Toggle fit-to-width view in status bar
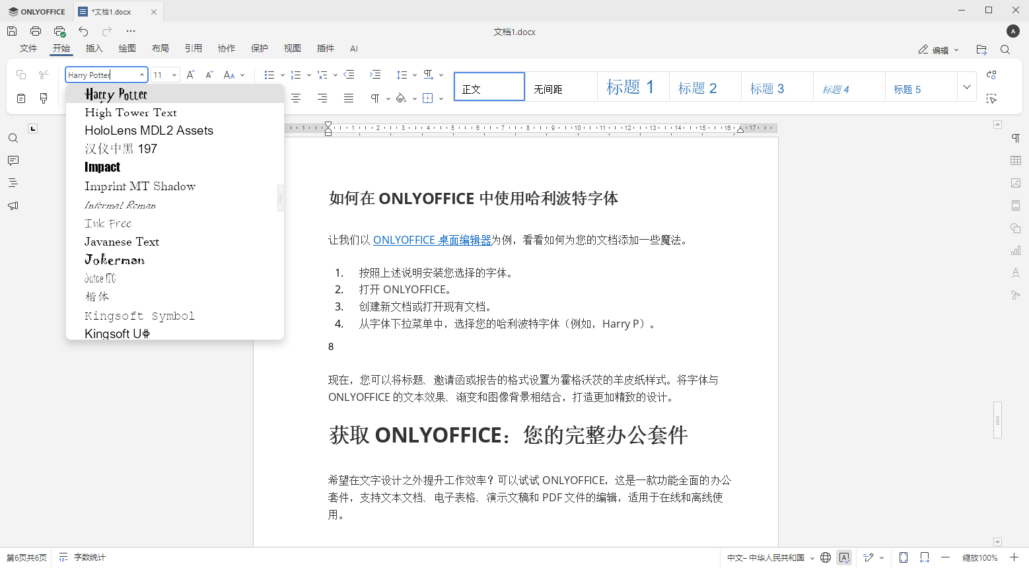Image resolution: width=1029 pixels, height=568 pixels. [925, 557]
